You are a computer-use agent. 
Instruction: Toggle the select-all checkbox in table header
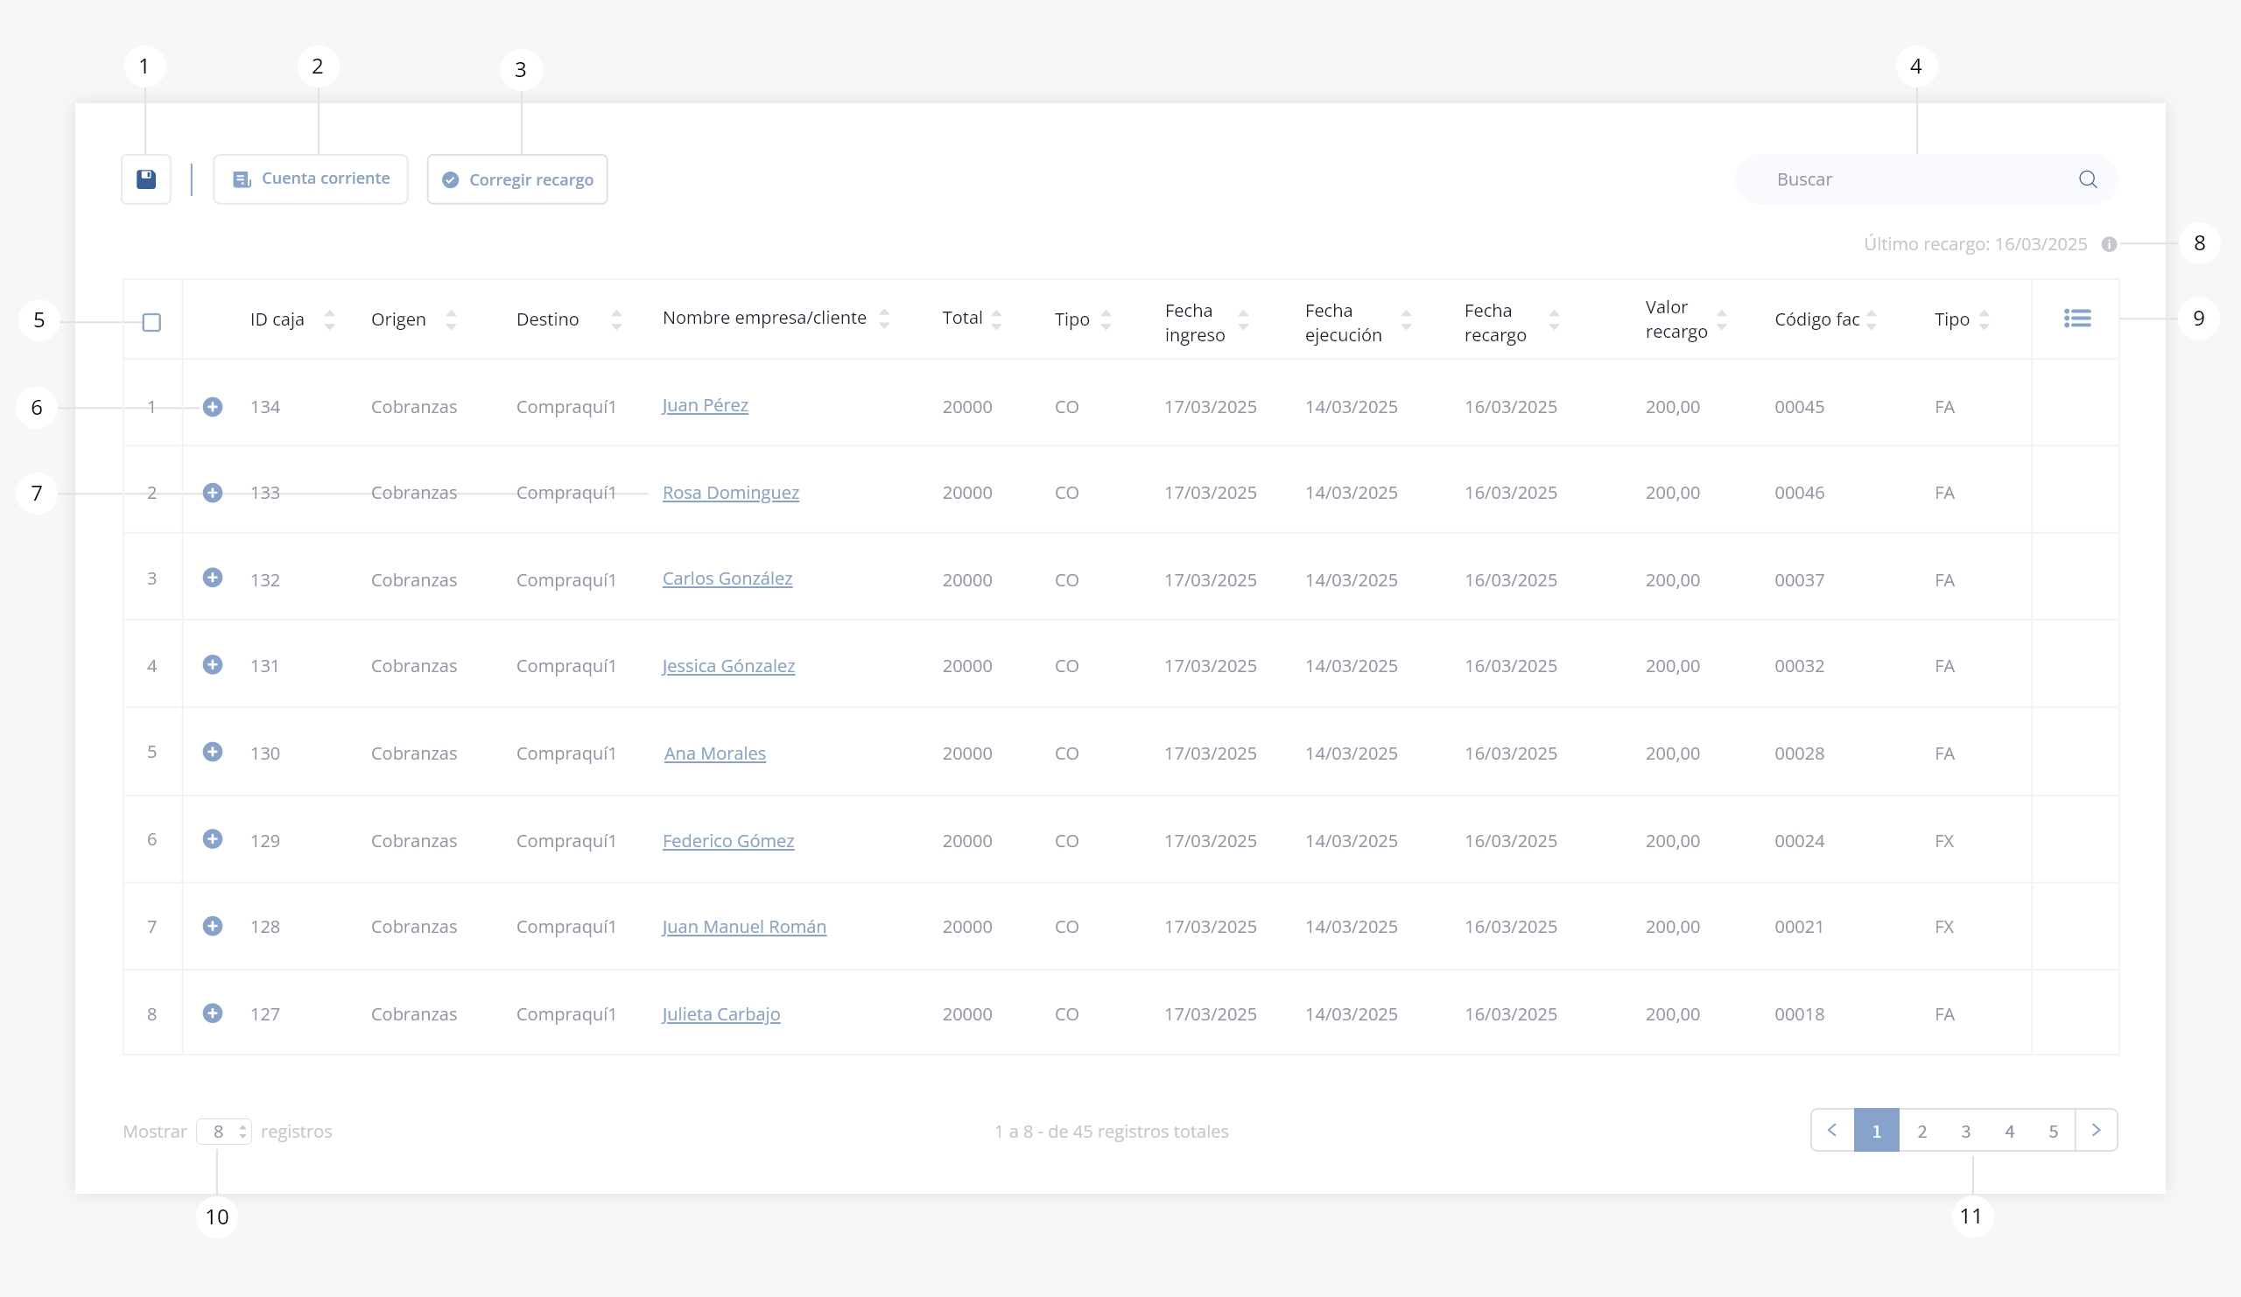152,322
